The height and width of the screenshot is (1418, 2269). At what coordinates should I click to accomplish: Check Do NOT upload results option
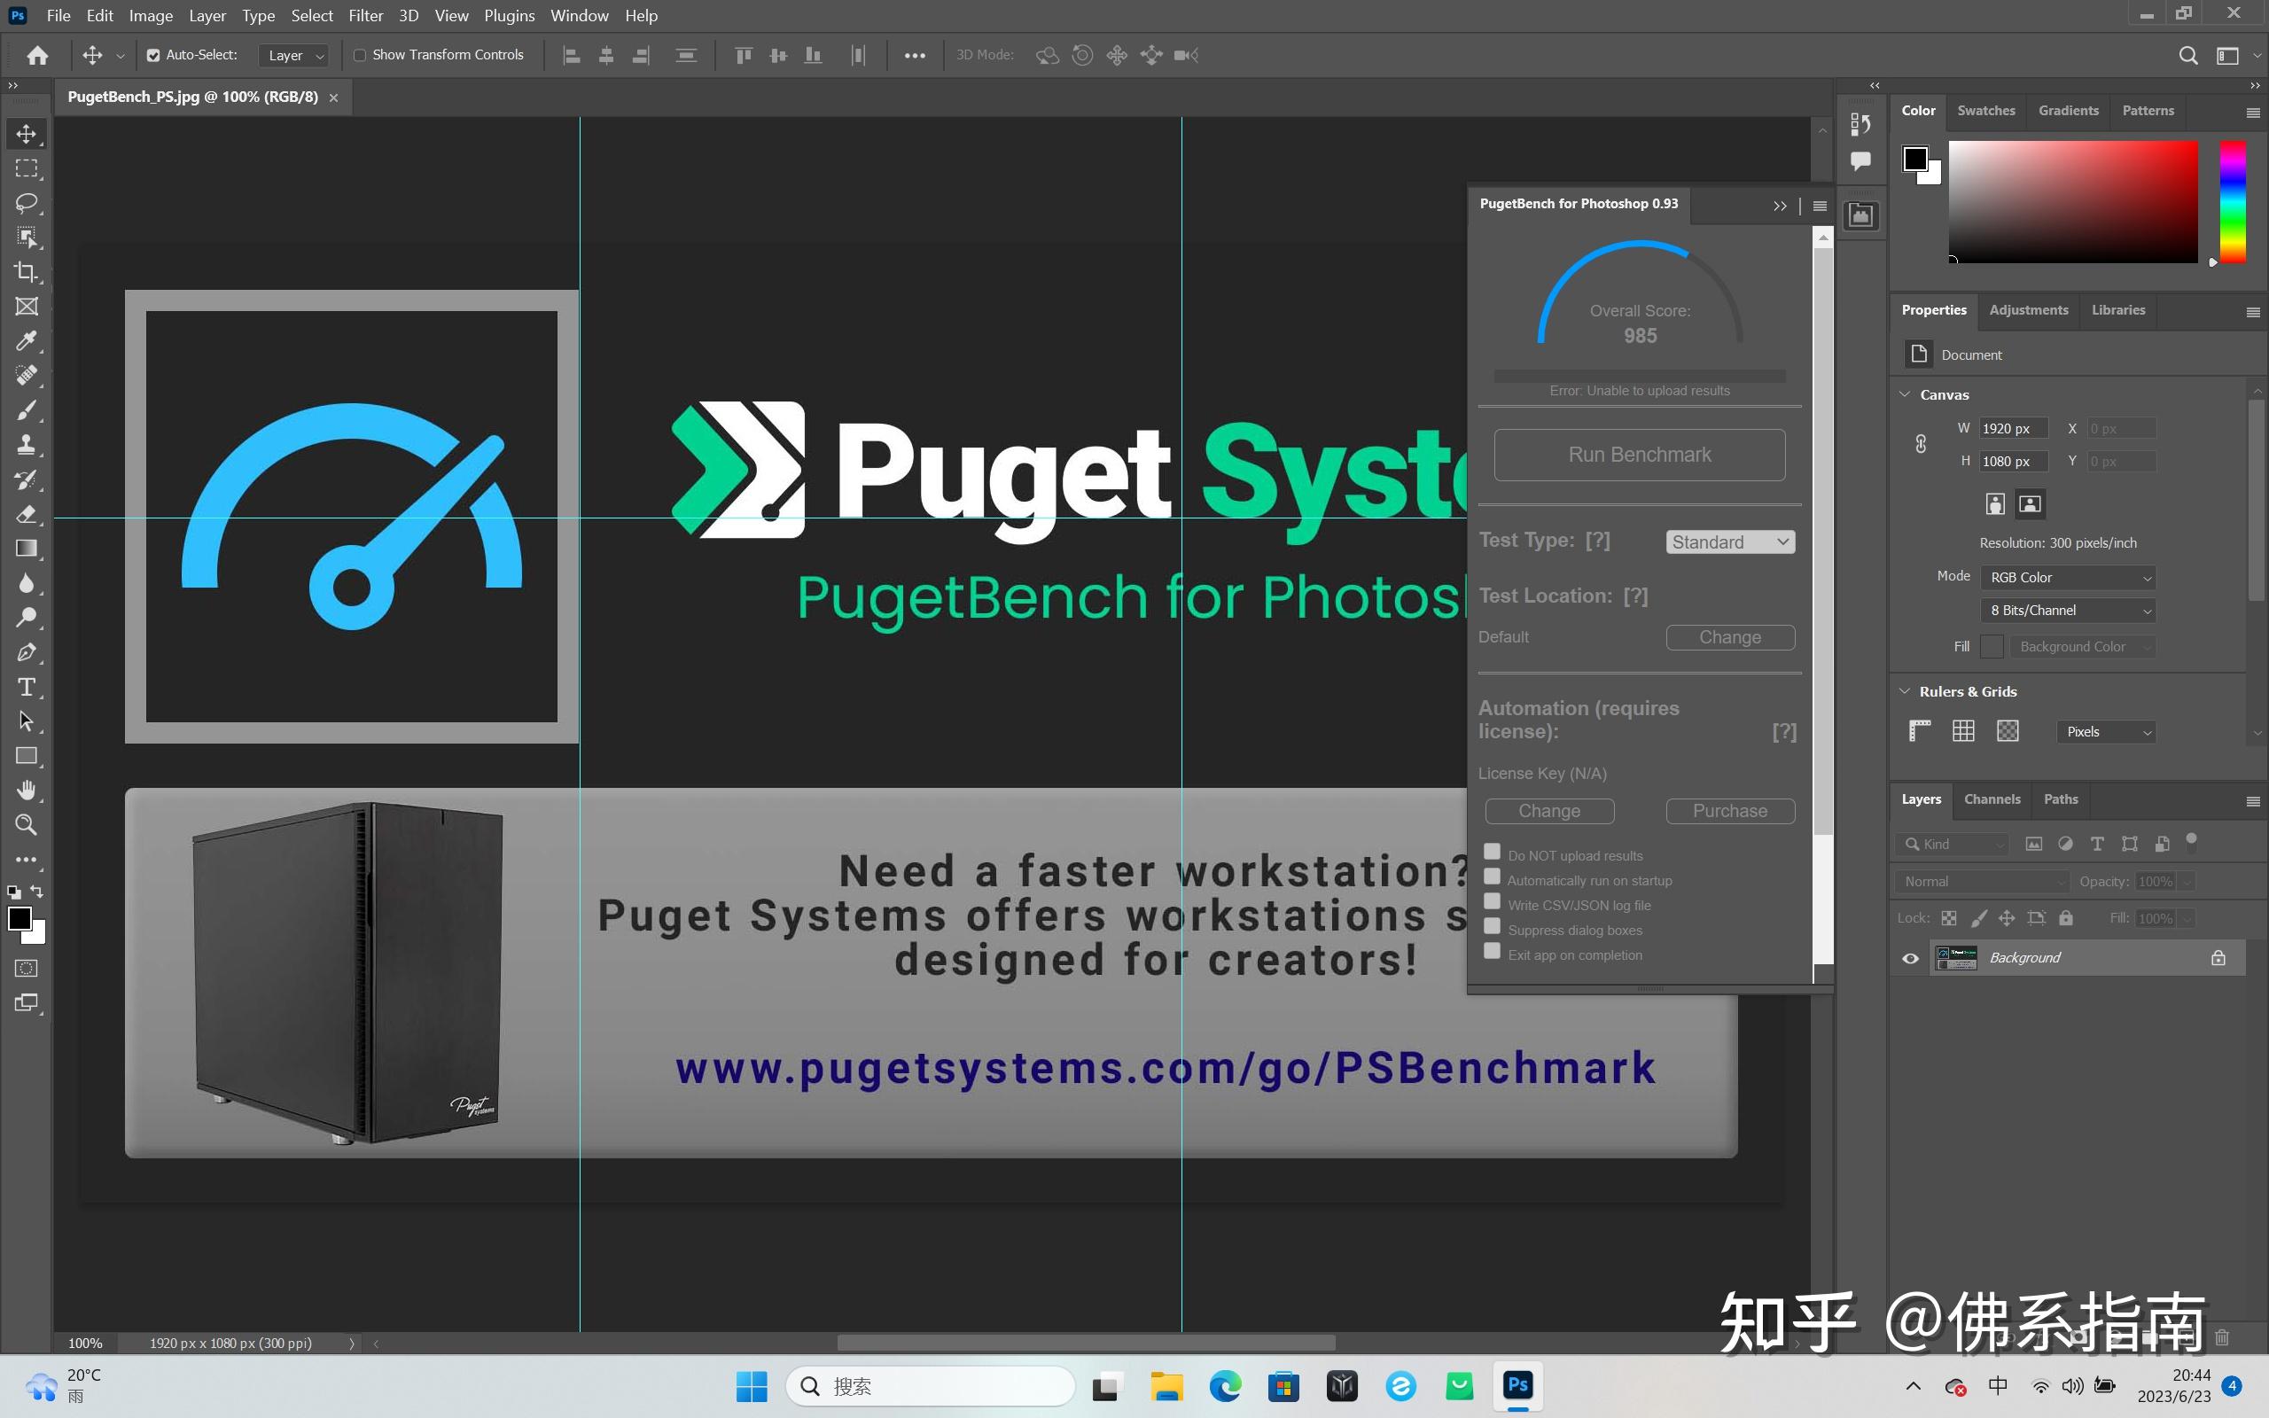[x=1492, y=852]
